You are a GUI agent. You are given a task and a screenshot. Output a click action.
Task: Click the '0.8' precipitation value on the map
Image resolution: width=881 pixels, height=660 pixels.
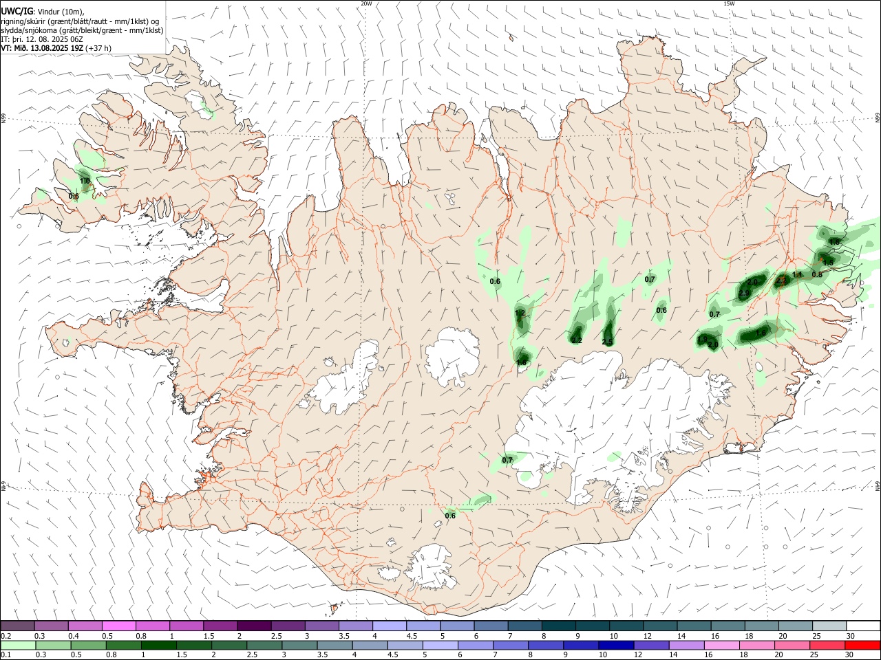[x=817, y=274]
